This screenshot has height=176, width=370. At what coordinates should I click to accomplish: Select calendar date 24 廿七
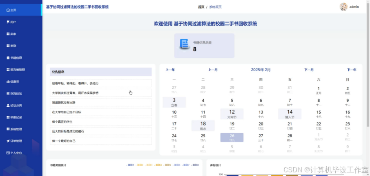pos(174,137)
